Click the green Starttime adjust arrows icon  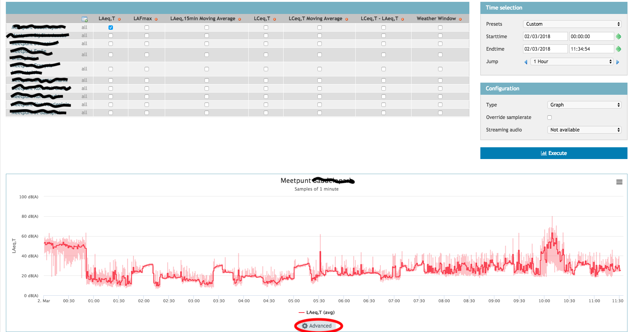click(x=618, y=36)
